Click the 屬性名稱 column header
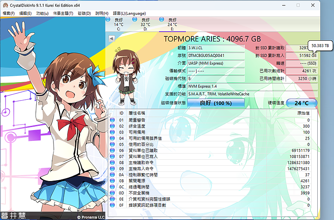Viewport: 334px width, 220px height. click(137, 113)
